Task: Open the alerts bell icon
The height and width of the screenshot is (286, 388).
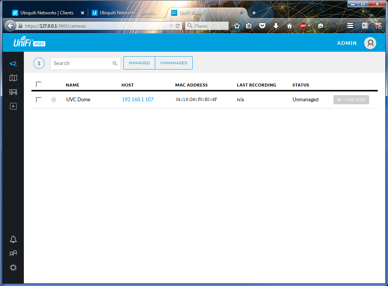Action: click(x=13, y=239)
